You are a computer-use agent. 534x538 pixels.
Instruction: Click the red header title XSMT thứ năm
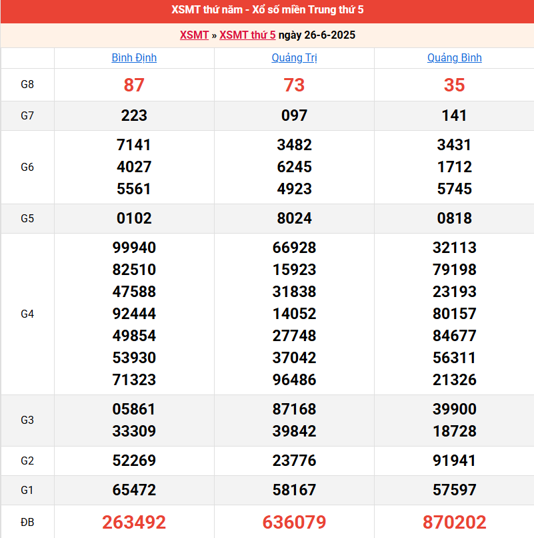coord(267,10)
